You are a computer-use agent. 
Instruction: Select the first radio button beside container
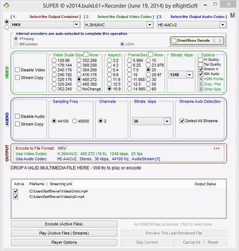click(7, 22)
